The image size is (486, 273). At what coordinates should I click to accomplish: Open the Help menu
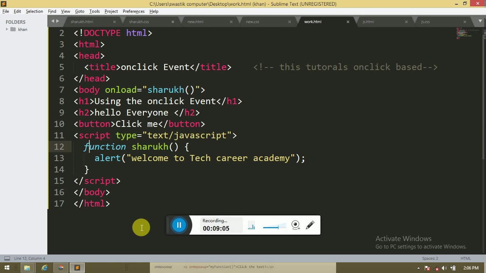[x=154, y=11]
